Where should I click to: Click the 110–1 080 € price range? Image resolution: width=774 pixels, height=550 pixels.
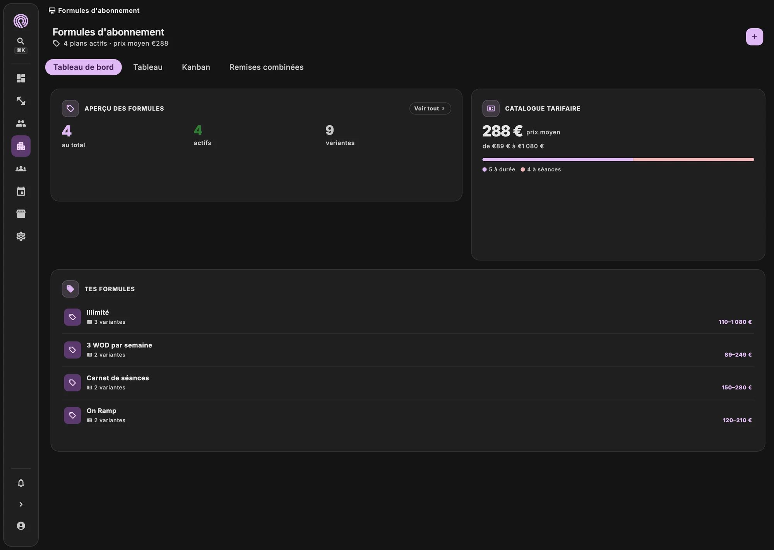(x=735, y=322)
